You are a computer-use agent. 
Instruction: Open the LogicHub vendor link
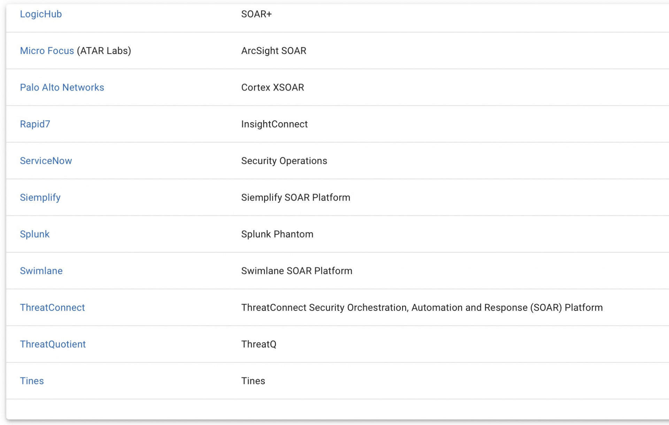coord(41,14)
